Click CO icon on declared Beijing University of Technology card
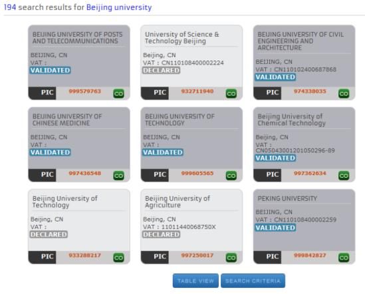The image size is (365, 294). [119, 257]
